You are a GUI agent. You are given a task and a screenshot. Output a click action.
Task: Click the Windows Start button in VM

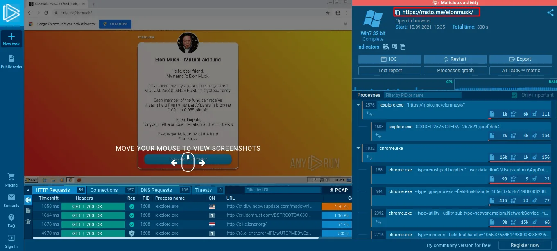[32, 180]
